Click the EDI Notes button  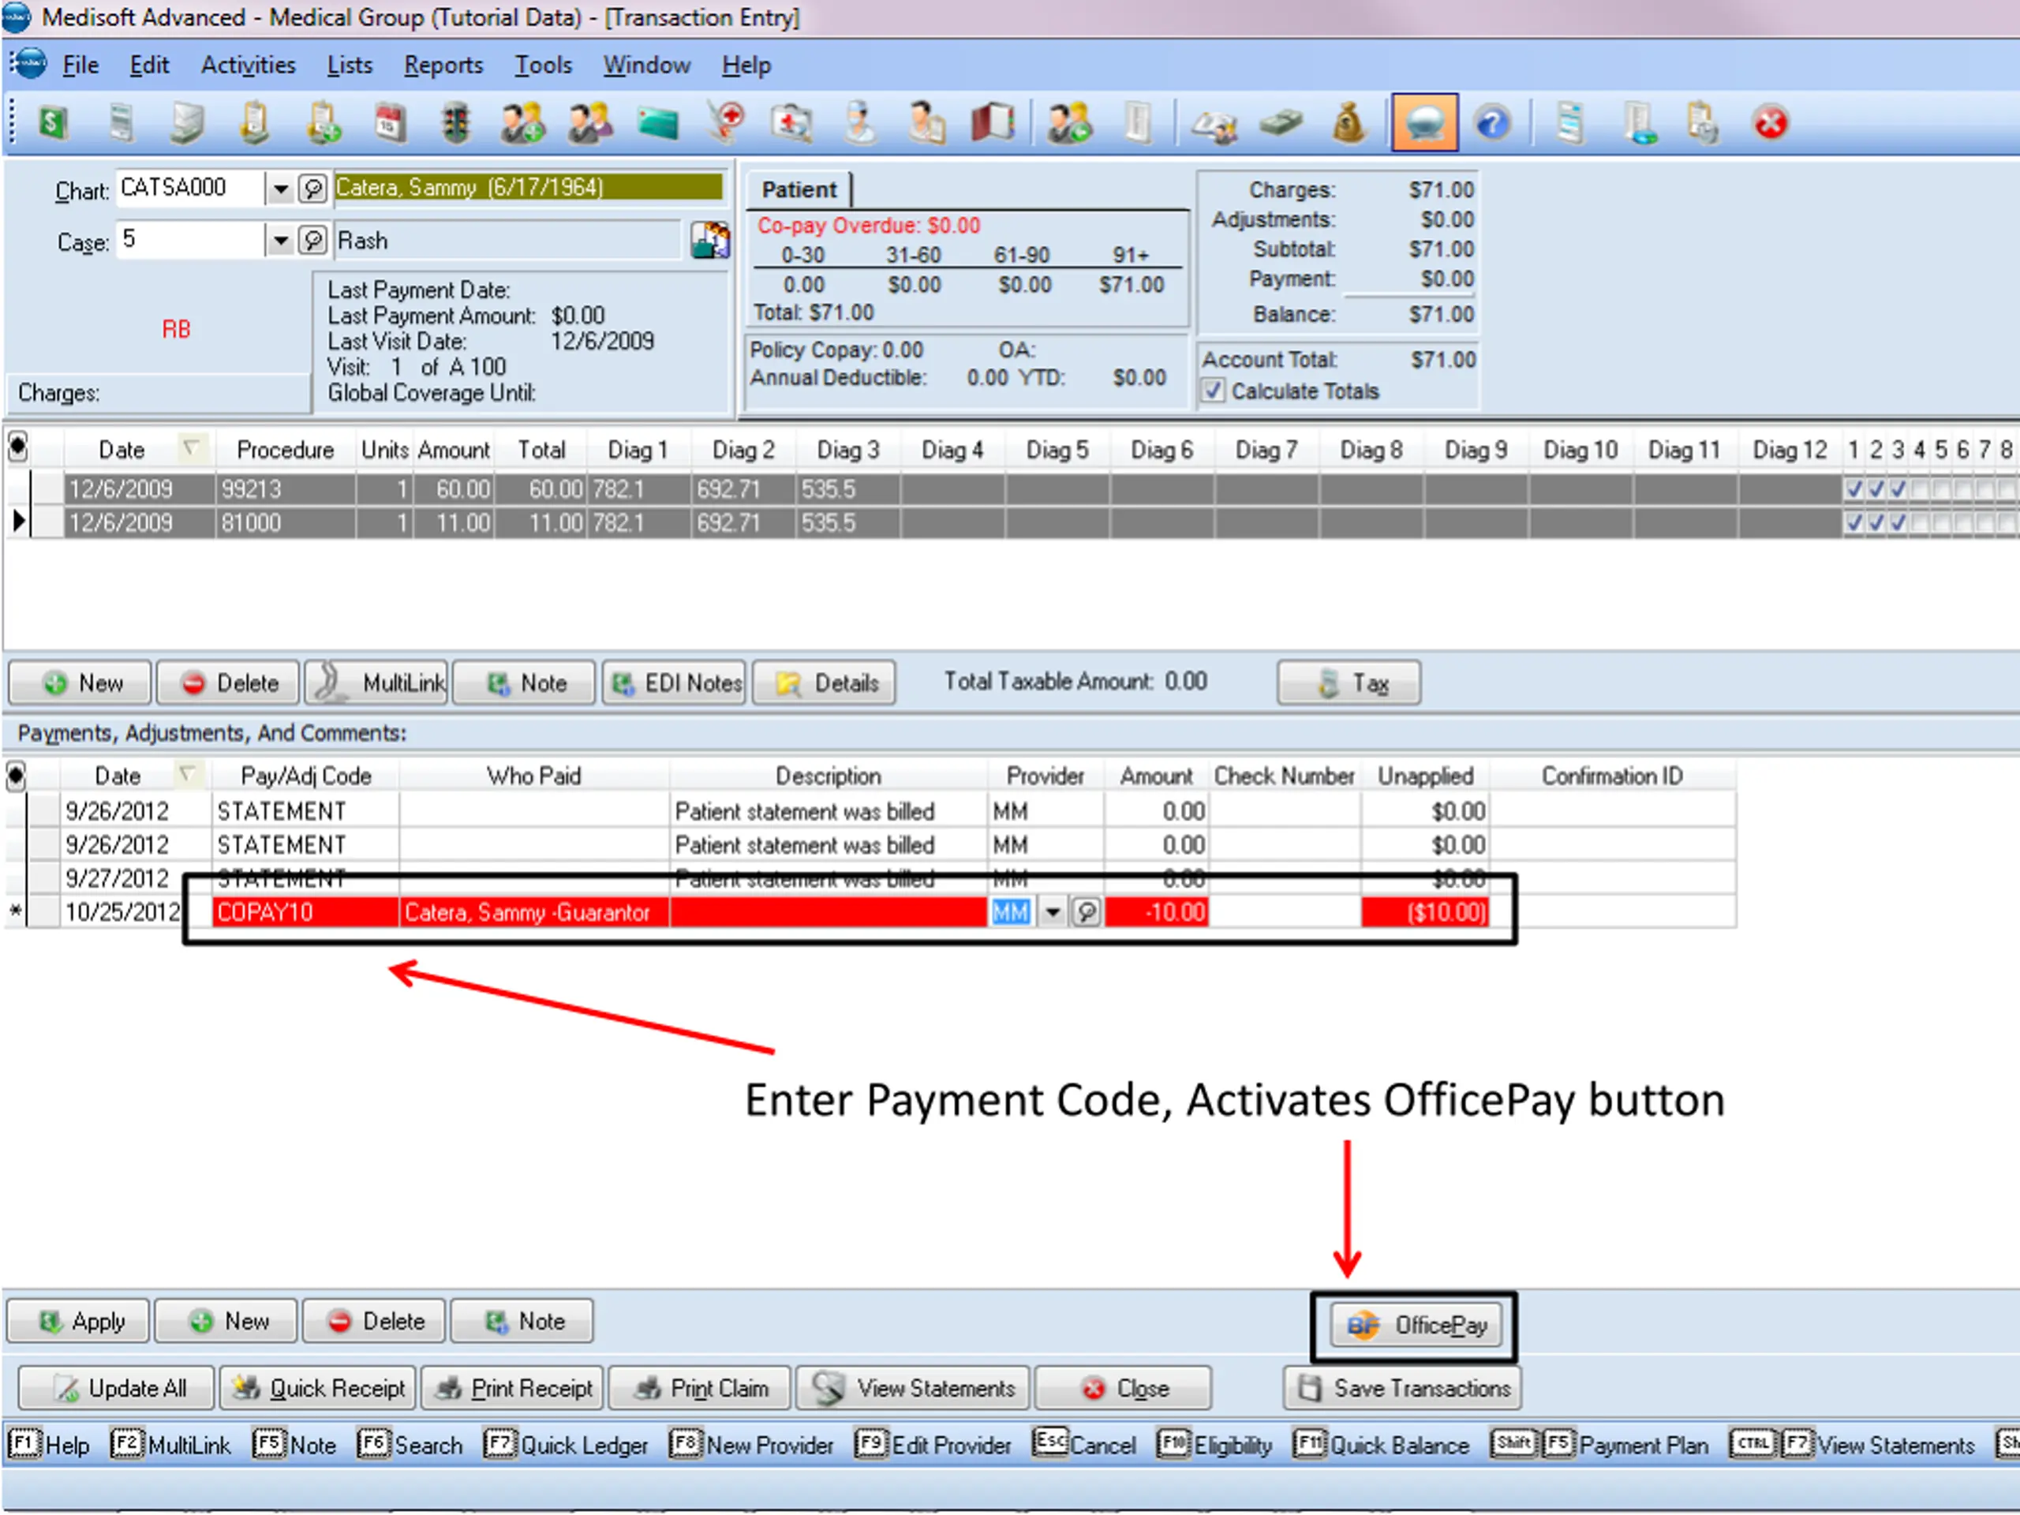click(x=674, y=683)
